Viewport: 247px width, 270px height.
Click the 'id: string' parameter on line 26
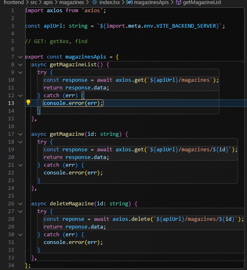click(x=113, y=204)
